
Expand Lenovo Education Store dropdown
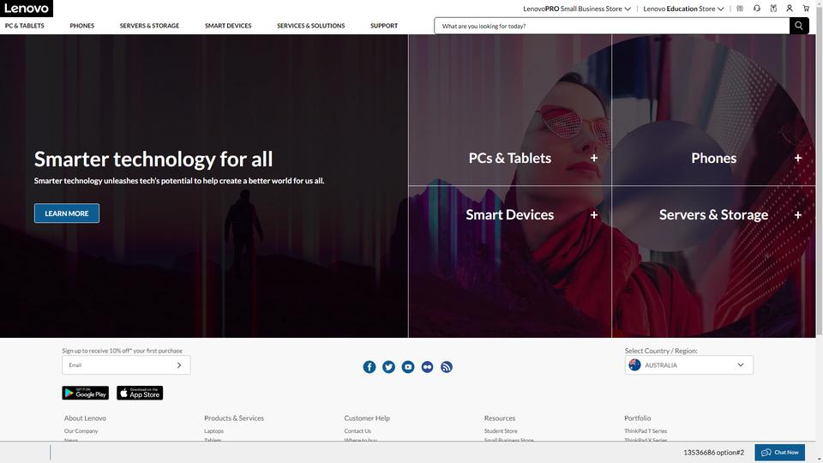683,9
